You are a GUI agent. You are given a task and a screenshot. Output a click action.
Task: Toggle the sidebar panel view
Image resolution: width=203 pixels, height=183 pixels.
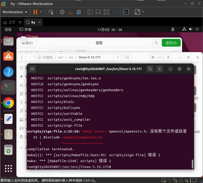click(x=90, y=12)
